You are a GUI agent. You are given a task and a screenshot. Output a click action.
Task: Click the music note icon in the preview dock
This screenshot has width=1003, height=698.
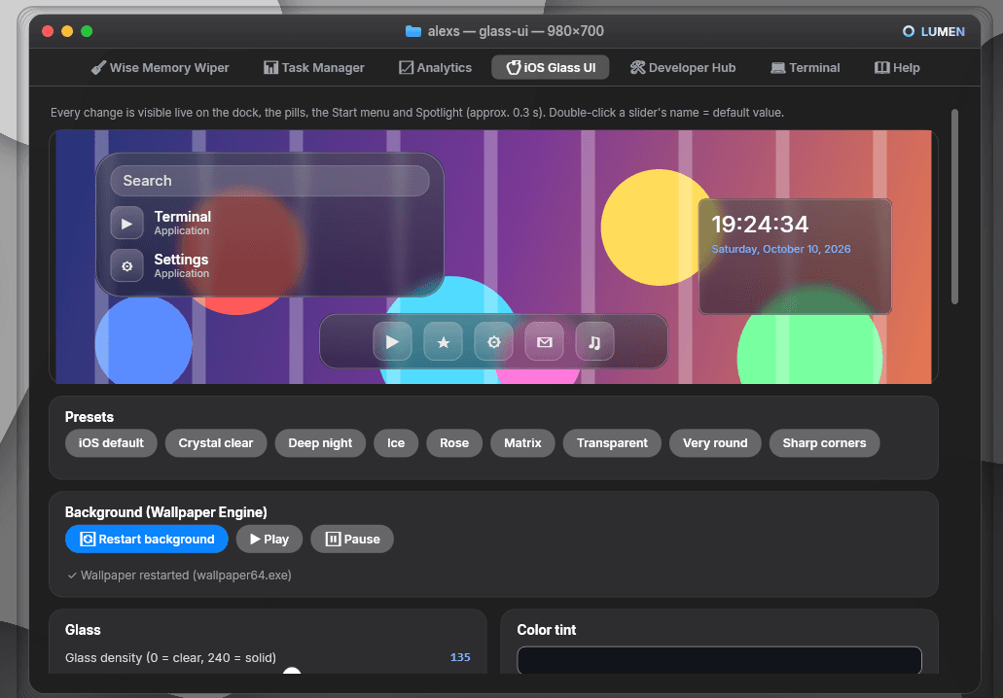594,342
